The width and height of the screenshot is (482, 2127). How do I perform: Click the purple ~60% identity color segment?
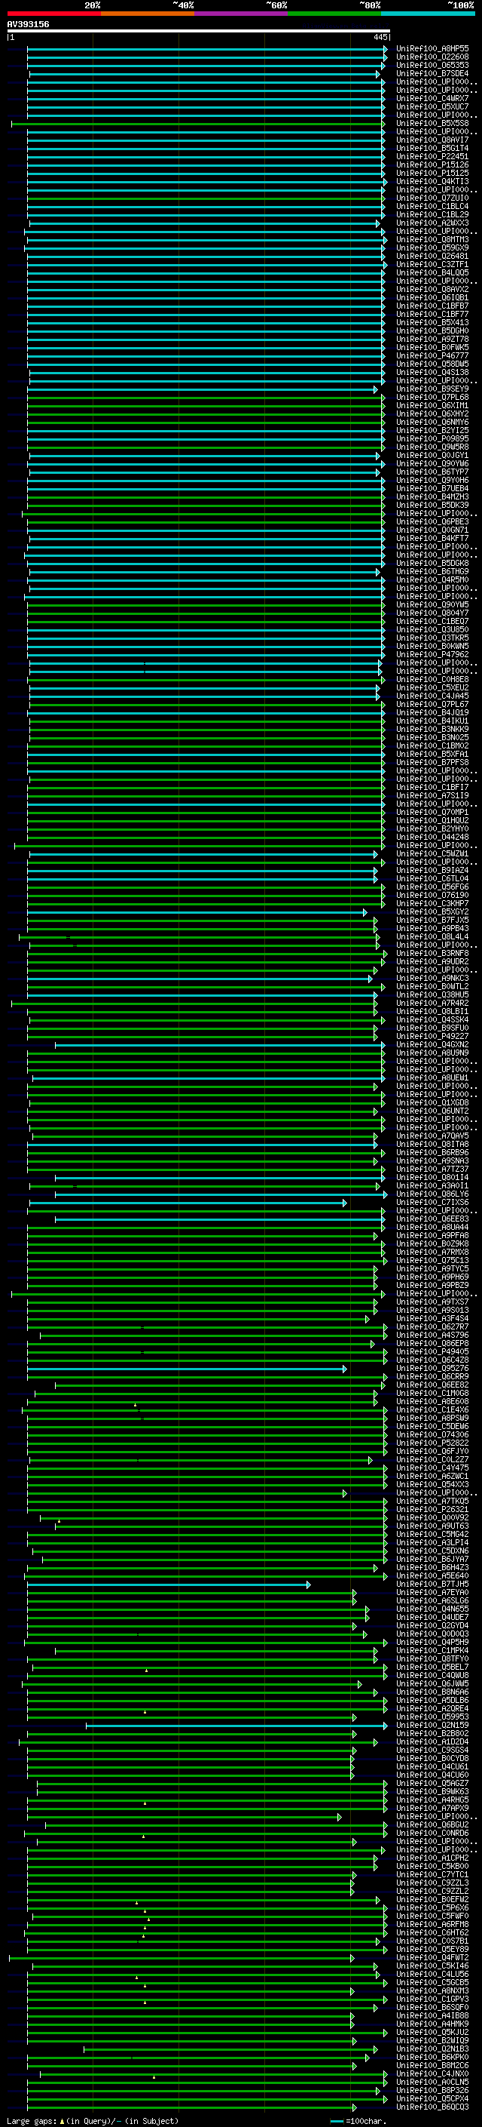pyautogui.click(x=240, y=14)
